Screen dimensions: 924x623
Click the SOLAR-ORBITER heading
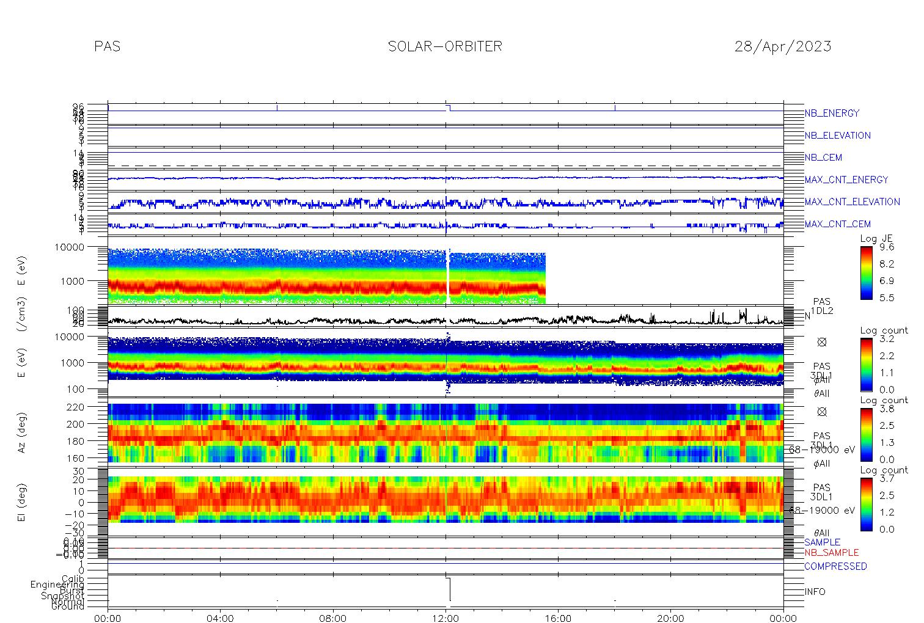click(x=445, y=46)
